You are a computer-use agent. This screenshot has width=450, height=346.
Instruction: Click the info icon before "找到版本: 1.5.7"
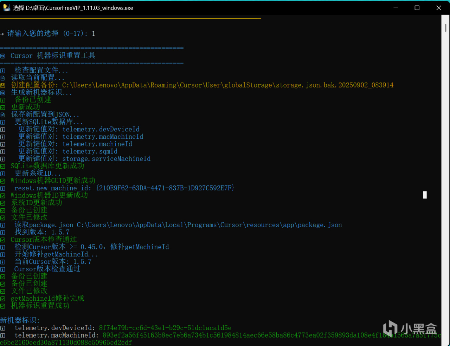[3, 233]
